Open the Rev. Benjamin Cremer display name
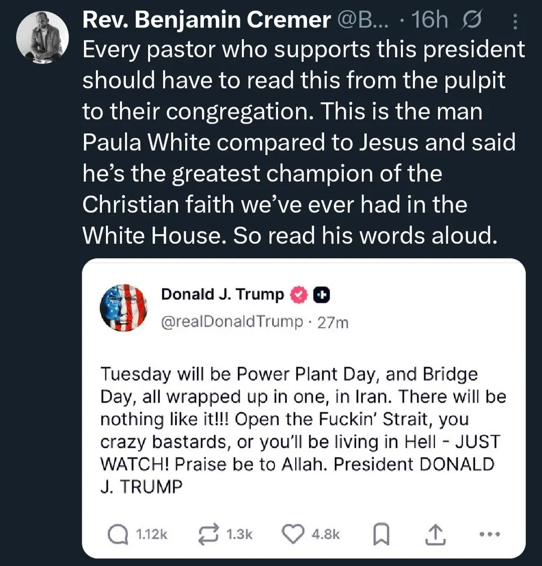 pos(206,21)
